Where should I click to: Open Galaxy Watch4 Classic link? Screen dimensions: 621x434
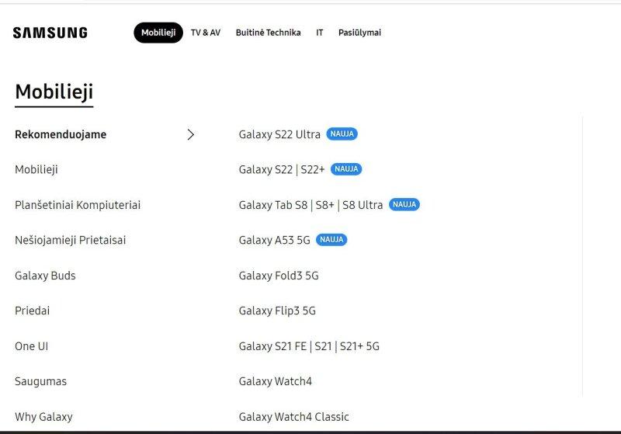coord(294,417)
